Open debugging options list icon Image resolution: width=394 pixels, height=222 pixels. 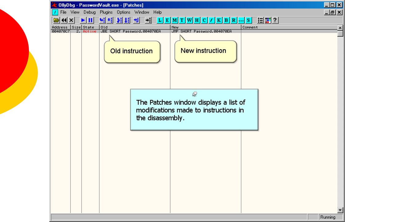point(260,20)
